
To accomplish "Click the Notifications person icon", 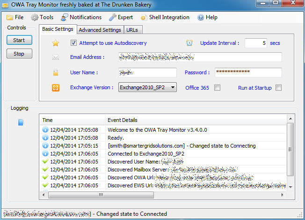I will click(x=65, y=17).
